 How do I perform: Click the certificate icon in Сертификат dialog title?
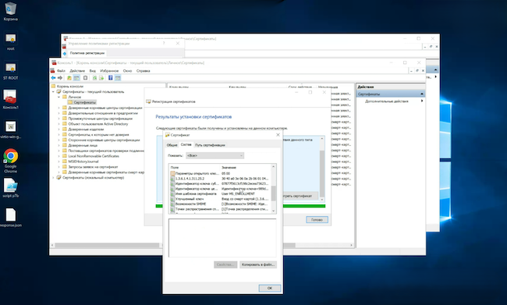[x=168, y=135]
